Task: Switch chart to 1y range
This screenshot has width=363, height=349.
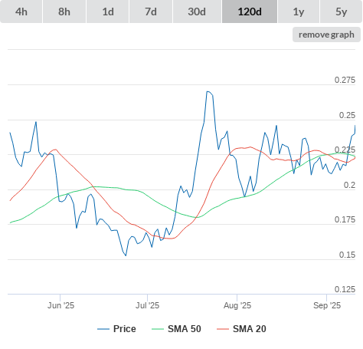Action: (x=299, y=12)
